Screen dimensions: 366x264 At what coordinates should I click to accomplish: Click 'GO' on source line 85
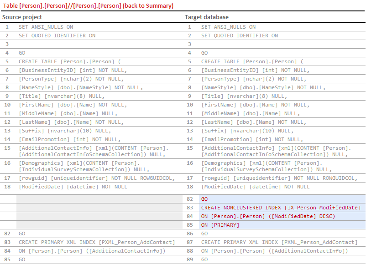click(x=22, y=259)
